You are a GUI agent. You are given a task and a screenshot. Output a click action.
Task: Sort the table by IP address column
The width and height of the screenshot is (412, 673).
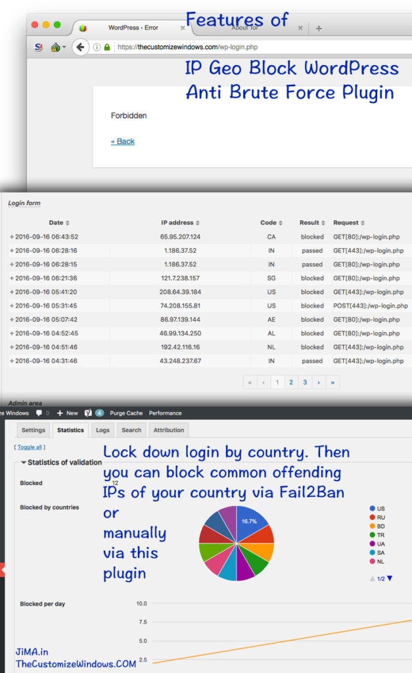pyautogui.click(x=180, y=222)
